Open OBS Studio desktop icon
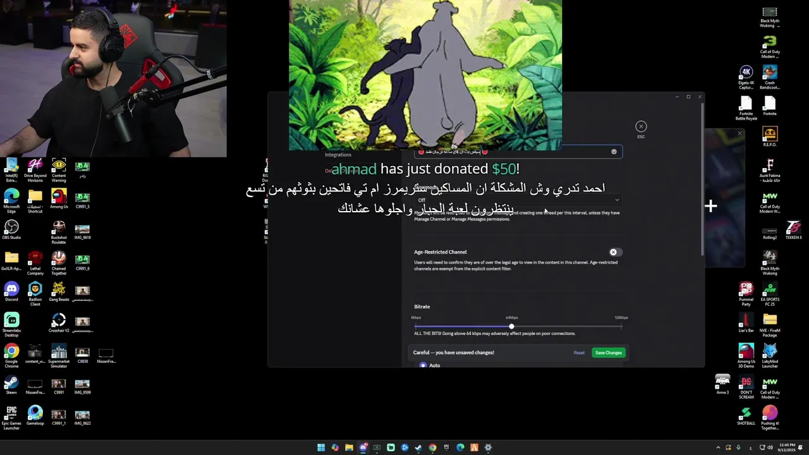The image size is (809, 455). point(11,230)
